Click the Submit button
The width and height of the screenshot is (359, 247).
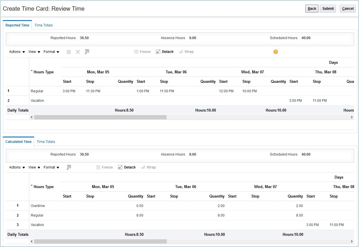pos(328,8)
